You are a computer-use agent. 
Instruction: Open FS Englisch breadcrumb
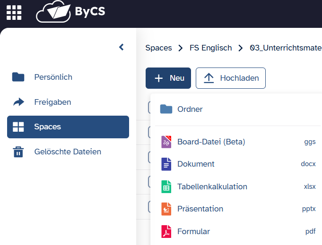click(210, 48)
